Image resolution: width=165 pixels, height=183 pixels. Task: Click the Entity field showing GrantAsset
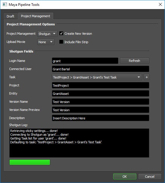pyautogui.click(x=101, y=93)
